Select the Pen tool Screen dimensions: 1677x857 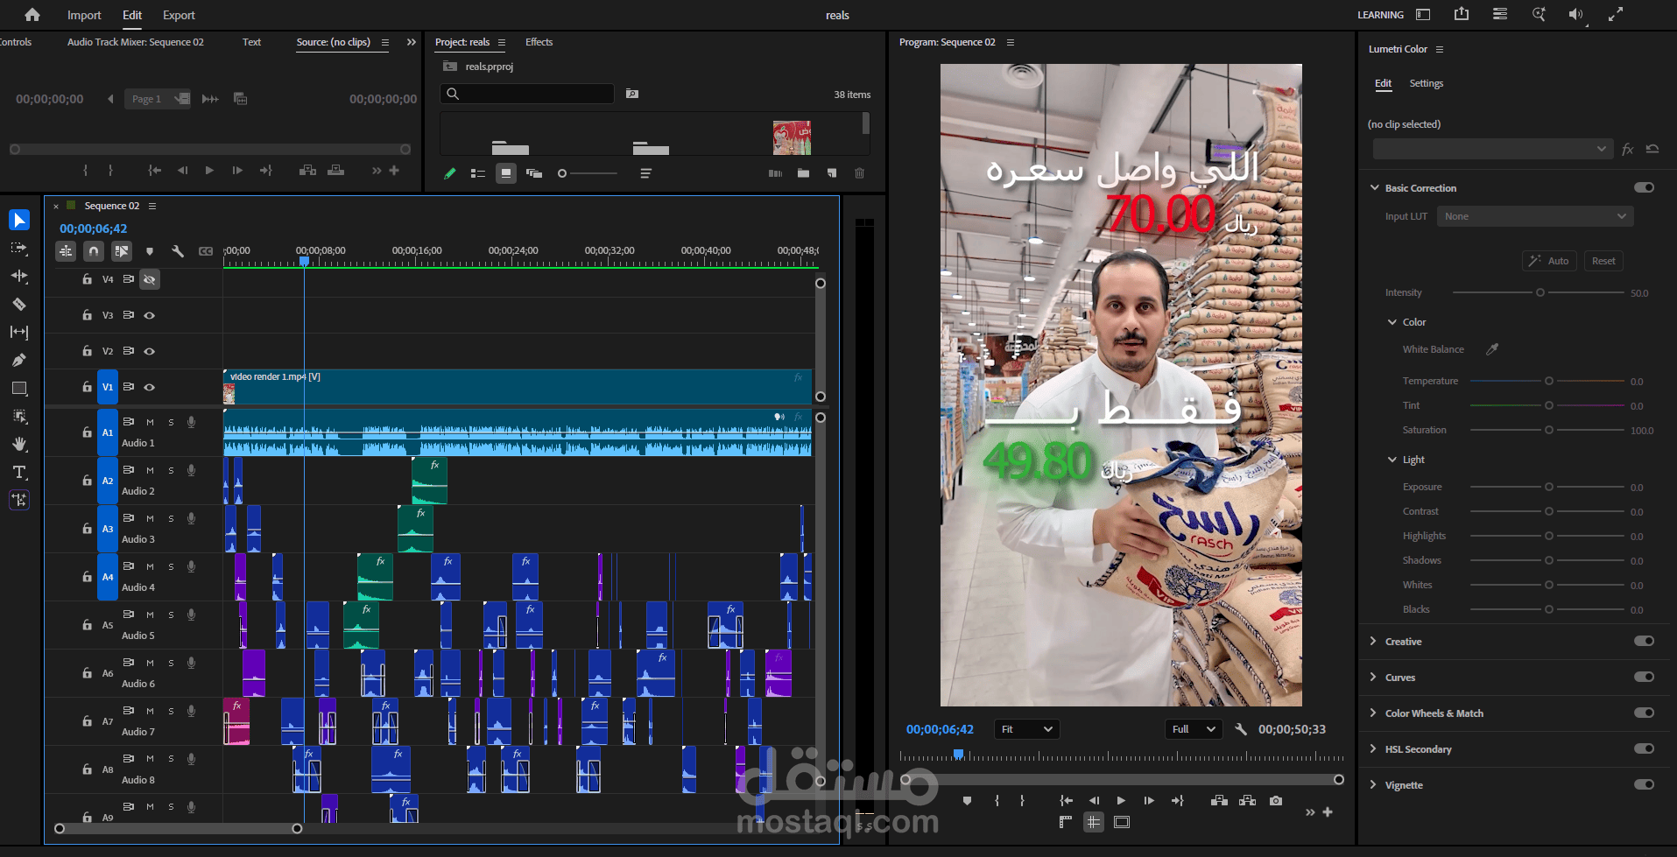19,360
